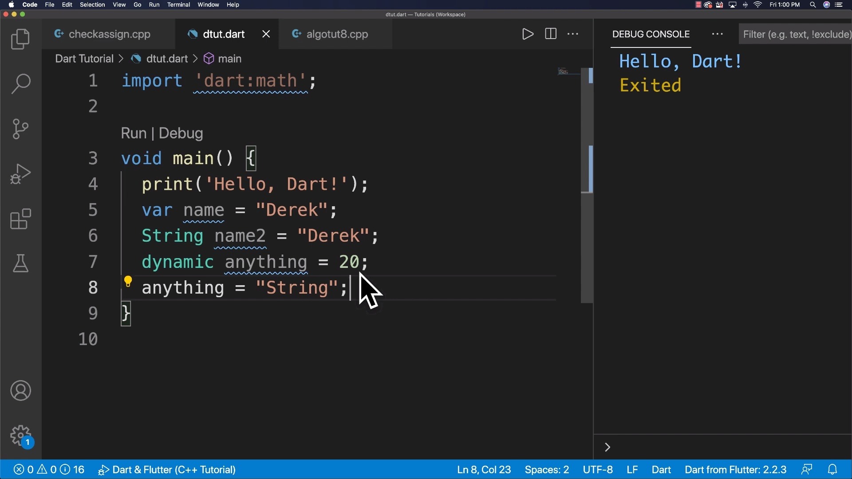Open the Terminal menu
Image resolution: width=852 pixels, height=479 pixels.
click(178, 5)
